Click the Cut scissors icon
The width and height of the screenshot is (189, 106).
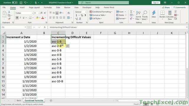coord(9,12)
